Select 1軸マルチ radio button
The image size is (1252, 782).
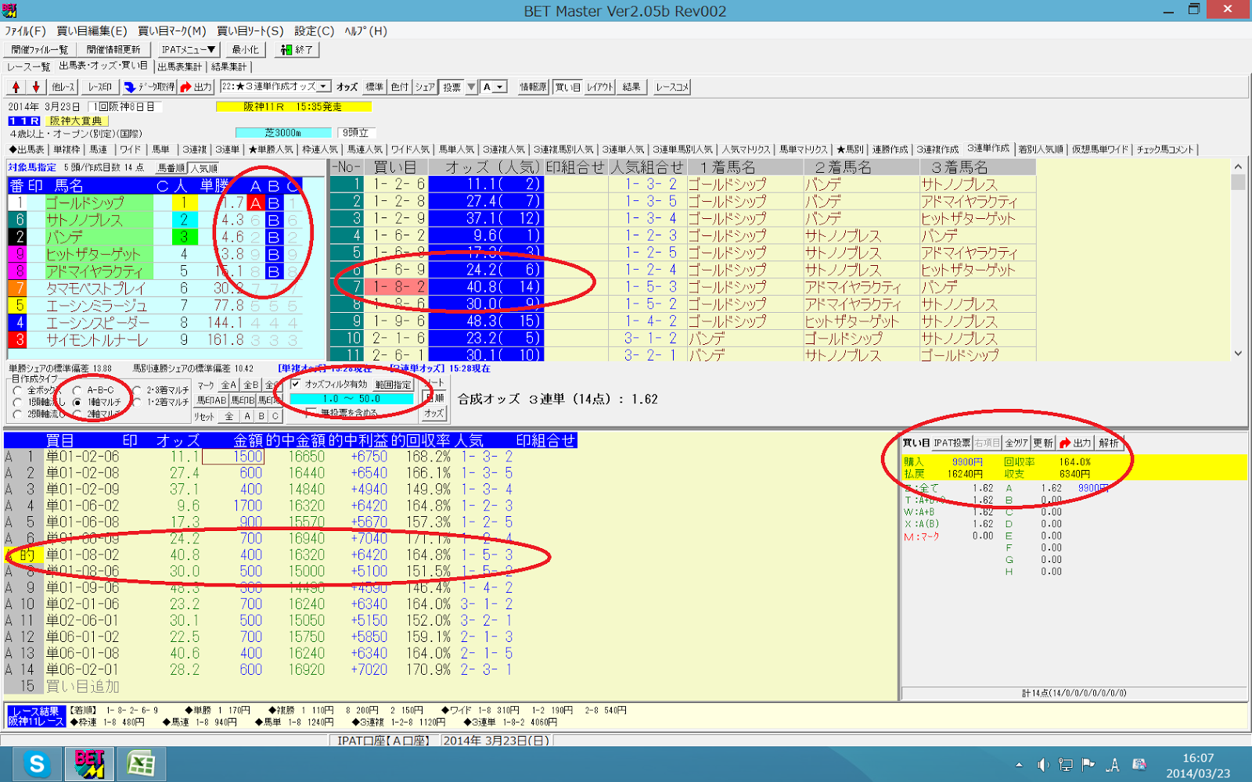click(77, 402)
